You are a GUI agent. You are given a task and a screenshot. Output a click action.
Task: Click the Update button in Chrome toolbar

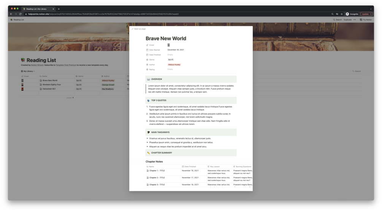366,14
